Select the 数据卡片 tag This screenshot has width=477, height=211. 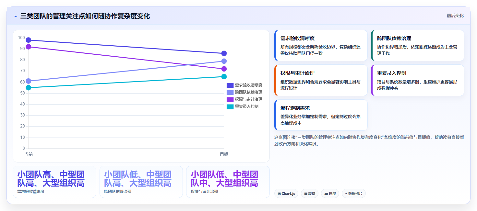[x=354, y=194]
